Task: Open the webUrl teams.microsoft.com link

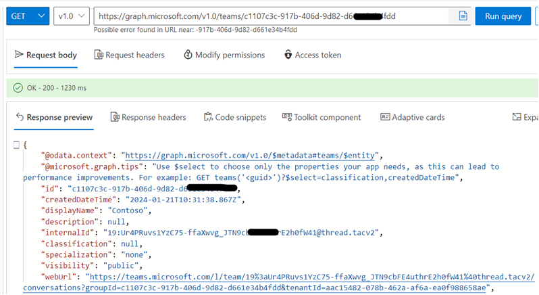Action: (x=279, y=282)
